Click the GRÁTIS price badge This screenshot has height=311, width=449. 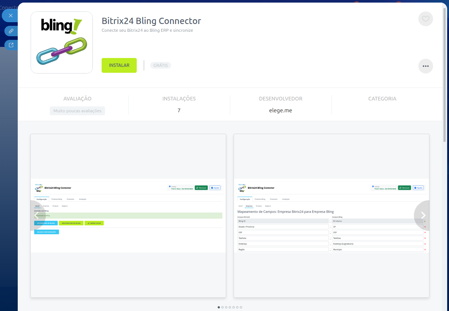click(160, 65)
